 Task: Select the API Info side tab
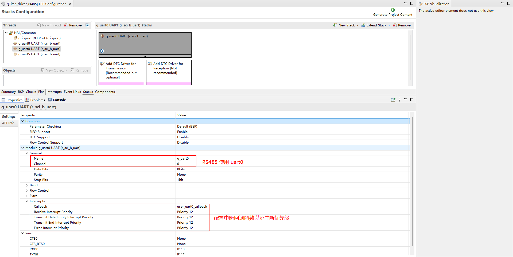pyautogui.click(x=8, y=123)
